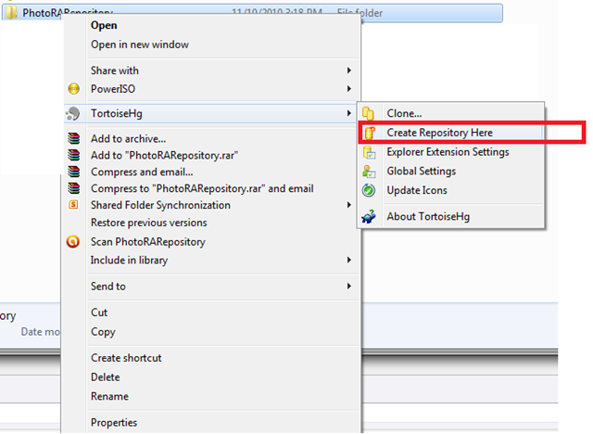This screenshot has width=593, height=434.
Task: Click the Scan PhotoRARepository antivirus icon
Action: (74, 242)
